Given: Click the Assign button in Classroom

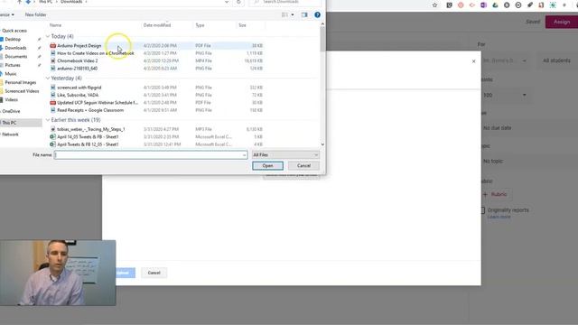Looking at the screenshot, I should 562,22.
